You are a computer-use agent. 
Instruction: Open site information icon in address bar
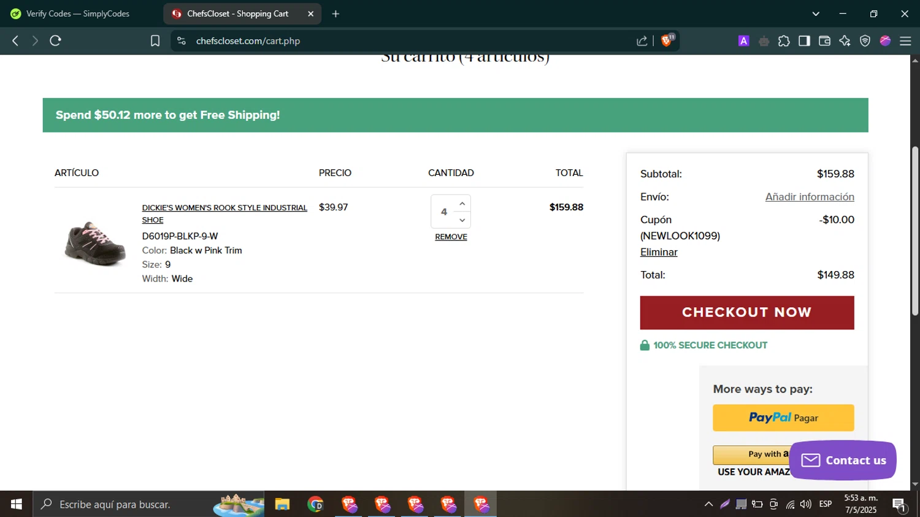(181, 41)
